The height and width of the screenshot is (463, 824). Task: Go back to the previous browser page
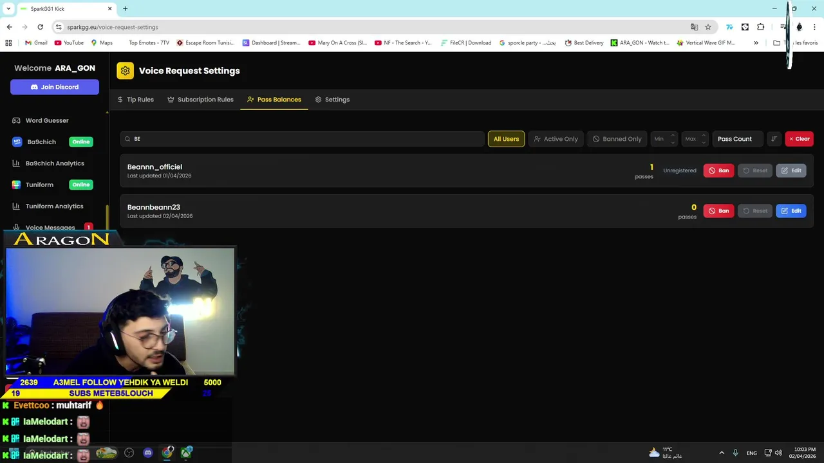9,27
